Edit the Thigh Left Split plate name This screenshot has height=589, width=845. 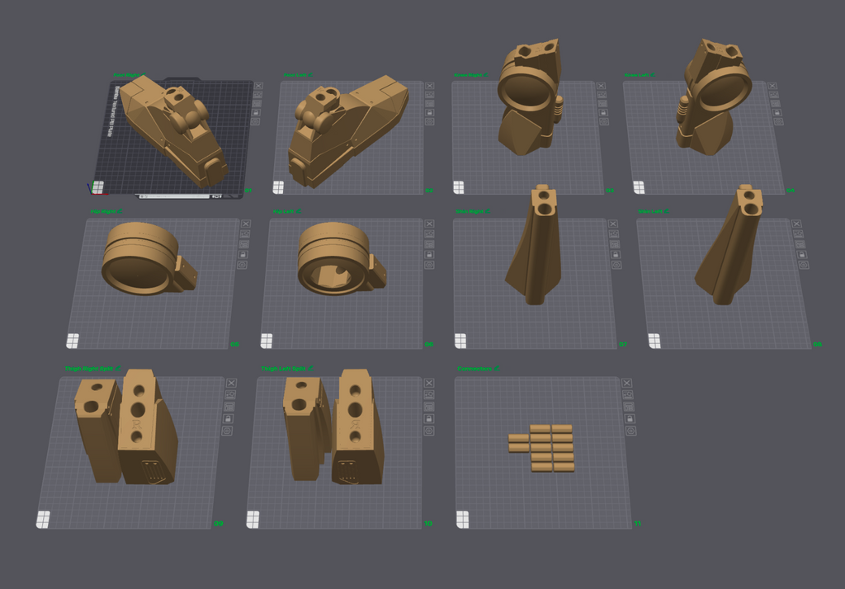[x=311, y=369]
